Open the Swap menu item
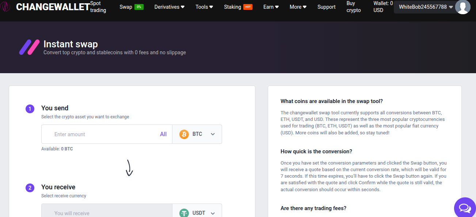Viewport: 476px width, 217px height. [126, 7]
